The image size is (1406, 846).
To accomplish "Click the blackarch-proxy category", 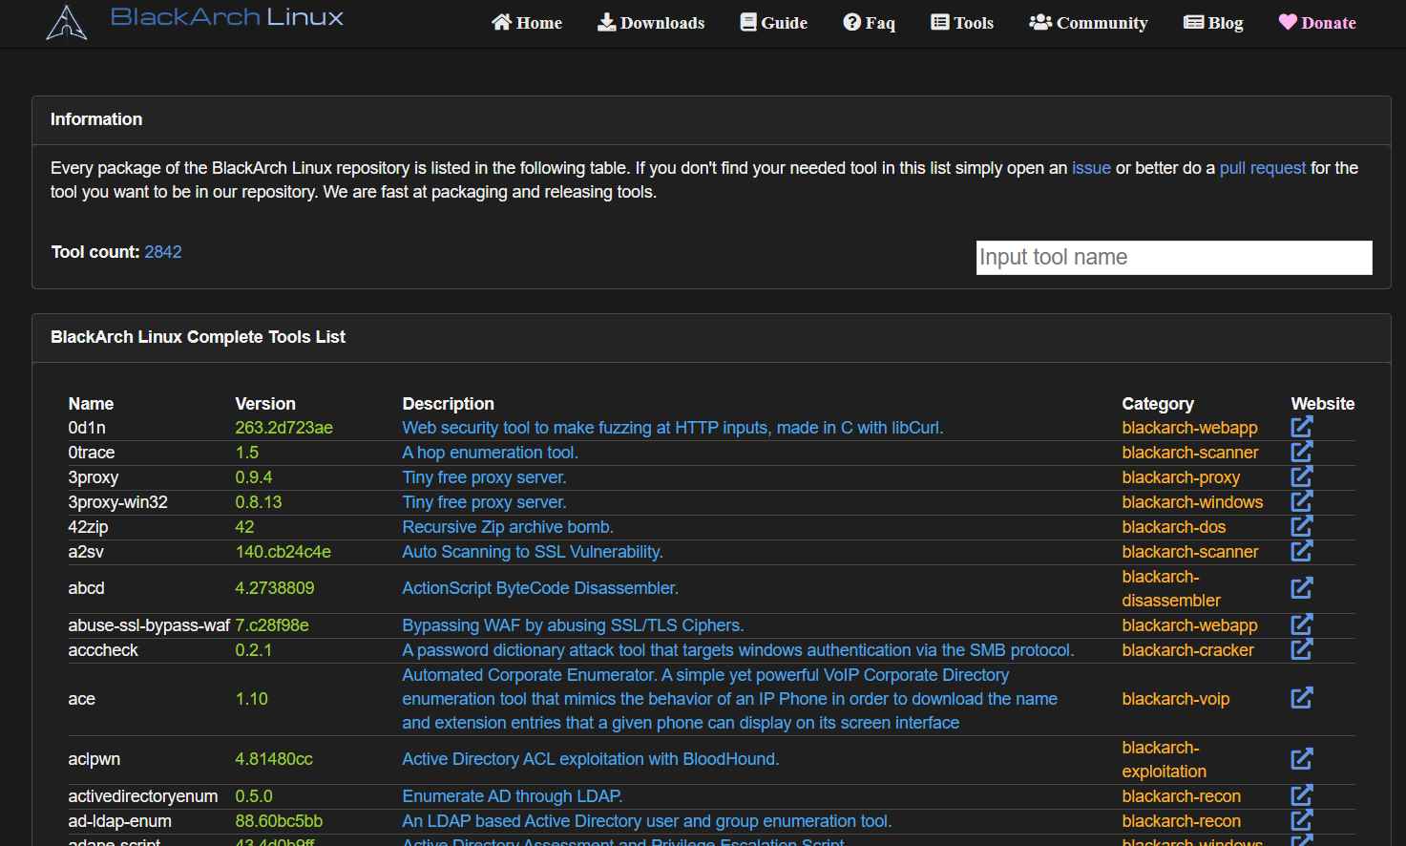I will pyautogui.click(x=1181, y=477).
